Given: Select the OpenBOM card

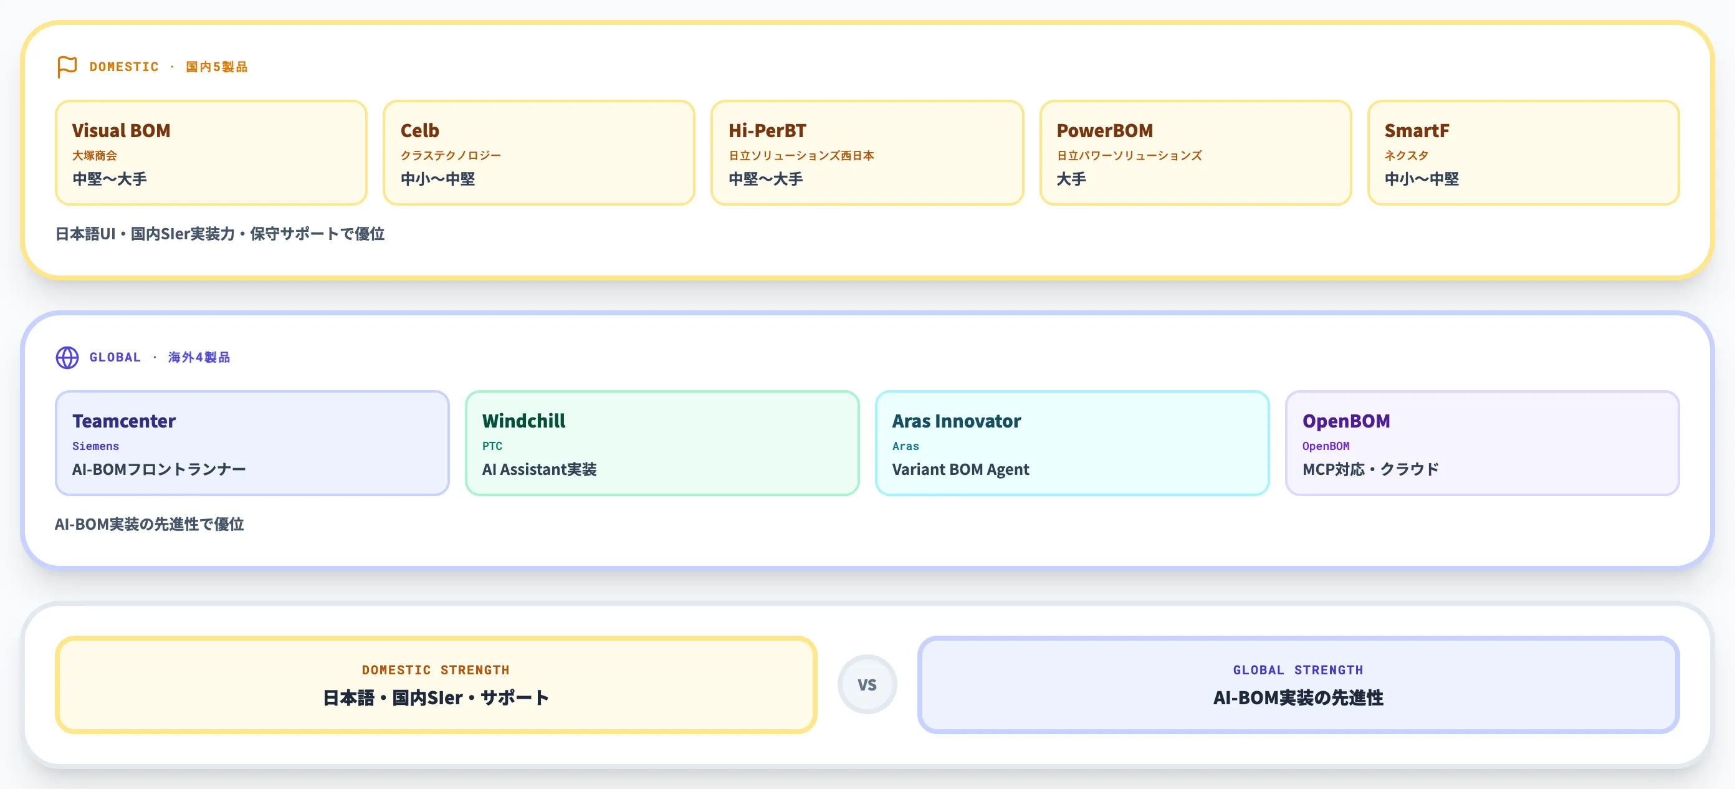Looking at the screenshot, I should (x=1483, y=442).
